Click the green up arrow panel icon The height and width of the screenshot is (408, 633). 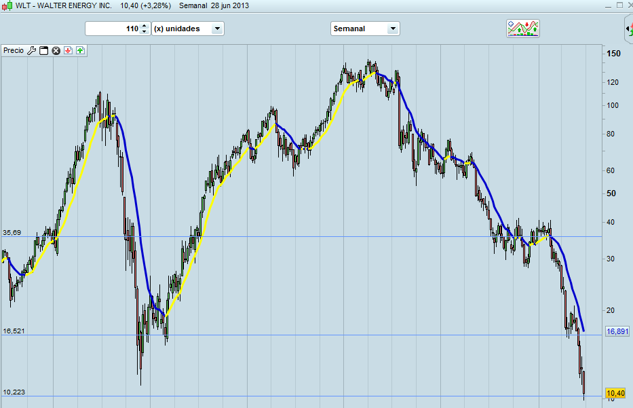(80, 50)
